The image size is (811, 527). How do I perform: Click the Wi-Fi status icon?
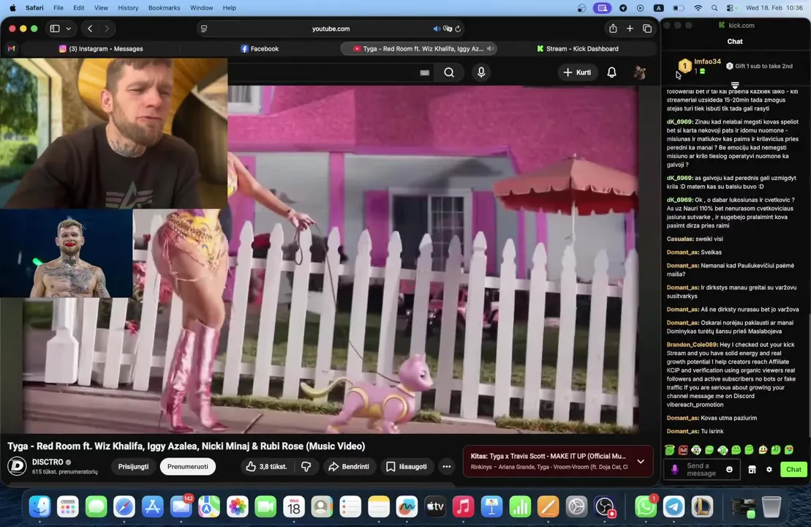(698, 8)
